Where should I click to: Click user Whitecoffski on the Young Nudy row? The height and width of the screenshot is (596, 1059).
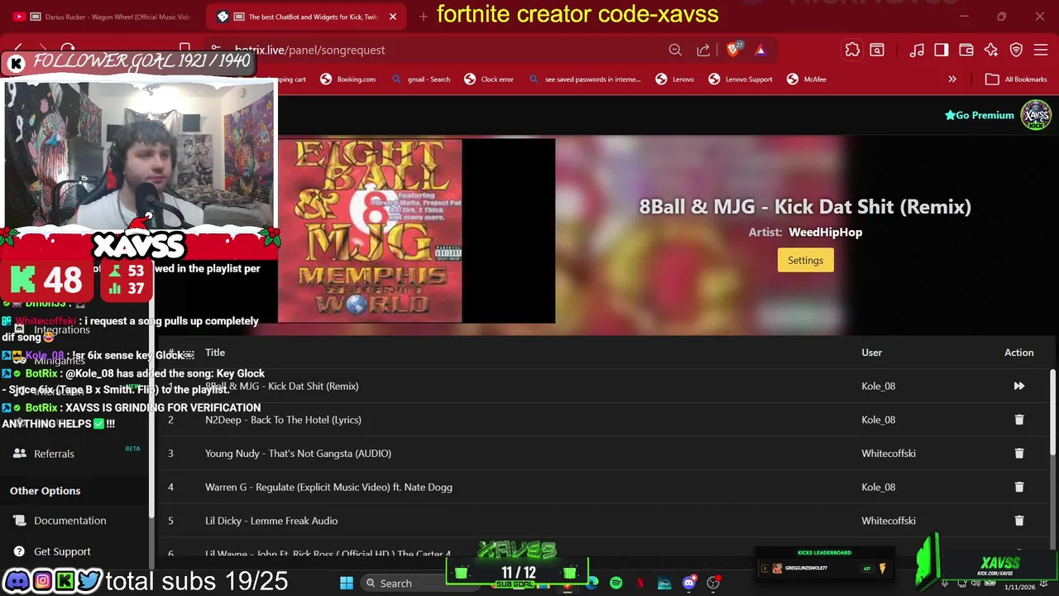pos(888,454)
